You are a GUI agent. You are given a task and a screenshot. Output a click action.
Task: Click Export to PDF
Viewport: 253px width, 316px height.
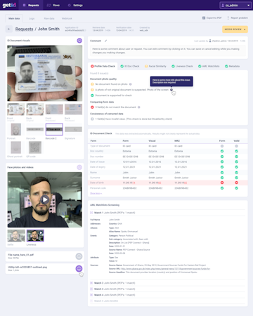pos(212,18)
